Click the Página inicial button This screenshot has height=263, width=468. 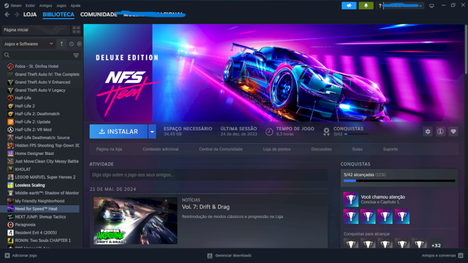click(x=36, y=30)
